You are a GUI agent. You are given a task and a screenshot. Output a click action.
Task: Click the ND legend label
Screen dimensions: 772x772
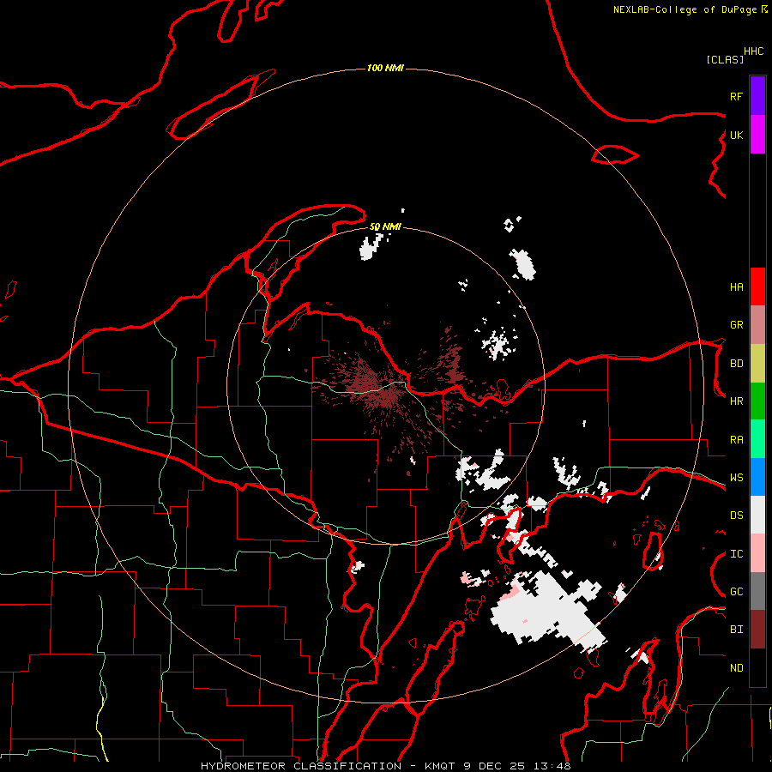pyautogui.click(x=736, y=668)
